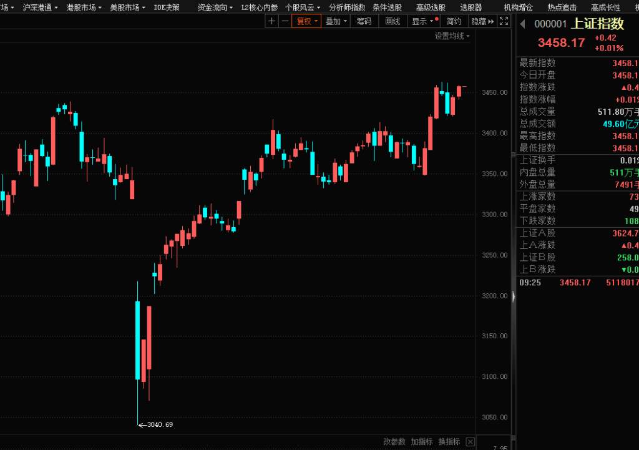Click the 隐藏 hide panel button
The image size is (639, 450).
coord(482,21)
